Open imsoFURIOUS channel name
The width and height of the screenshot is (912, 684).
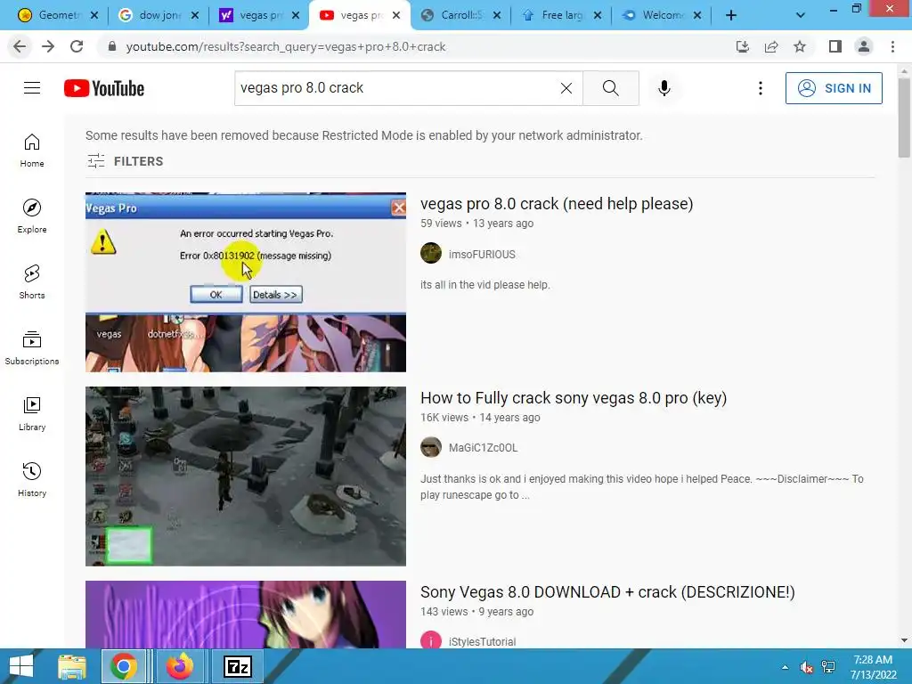click(x=482, y=254)
